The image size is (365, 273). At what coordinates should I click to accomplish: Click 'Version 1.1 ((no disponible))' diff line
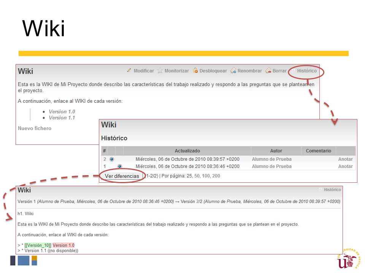tap(48, 251)
